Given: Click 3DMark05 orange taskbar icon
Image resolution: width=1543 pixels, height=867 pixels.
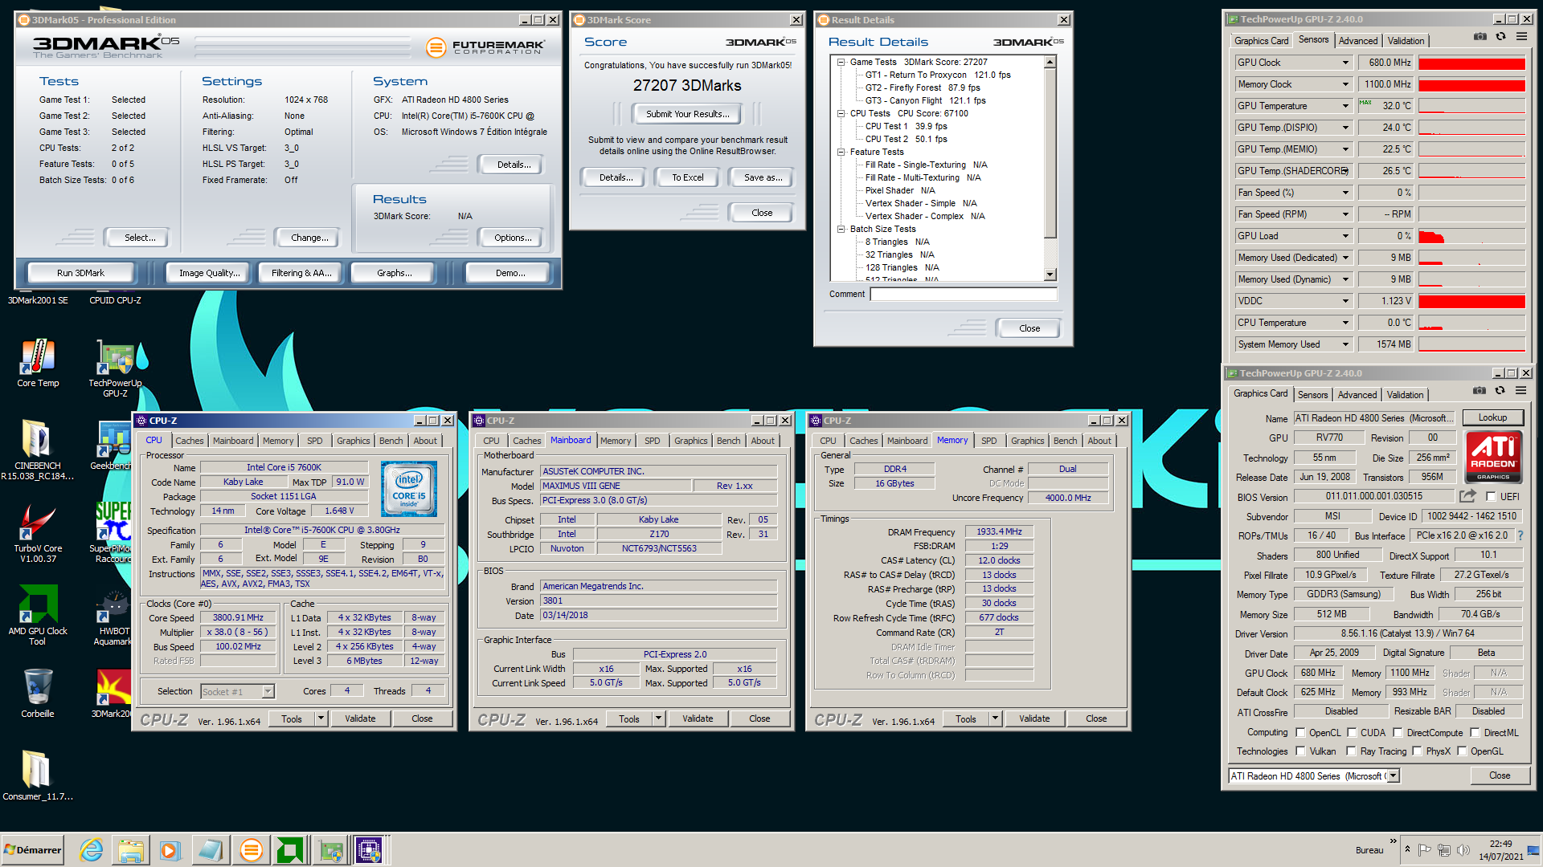Looking at the screenshot, I should [x=251, y=850].
